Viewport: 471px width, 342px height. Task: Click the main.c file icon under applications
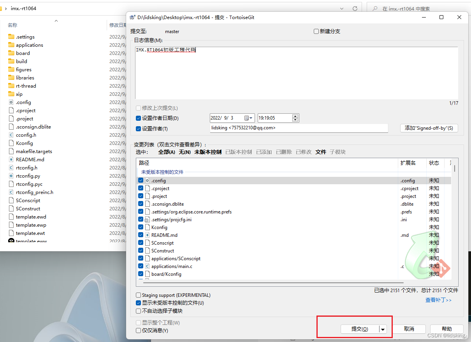147,266
